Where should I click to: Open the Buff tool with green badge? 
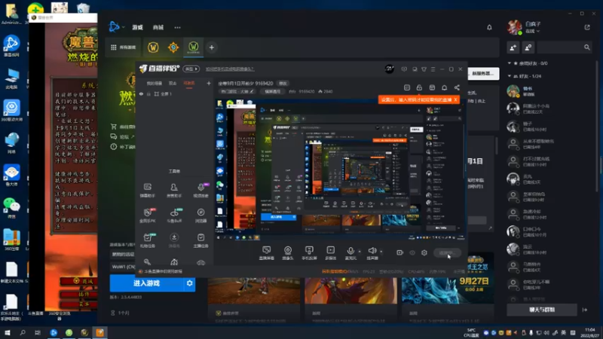coord(174,215)
